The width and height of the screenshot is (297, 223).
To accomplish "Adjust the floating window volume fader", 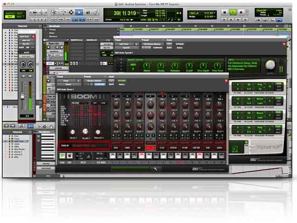I will 23,95.
